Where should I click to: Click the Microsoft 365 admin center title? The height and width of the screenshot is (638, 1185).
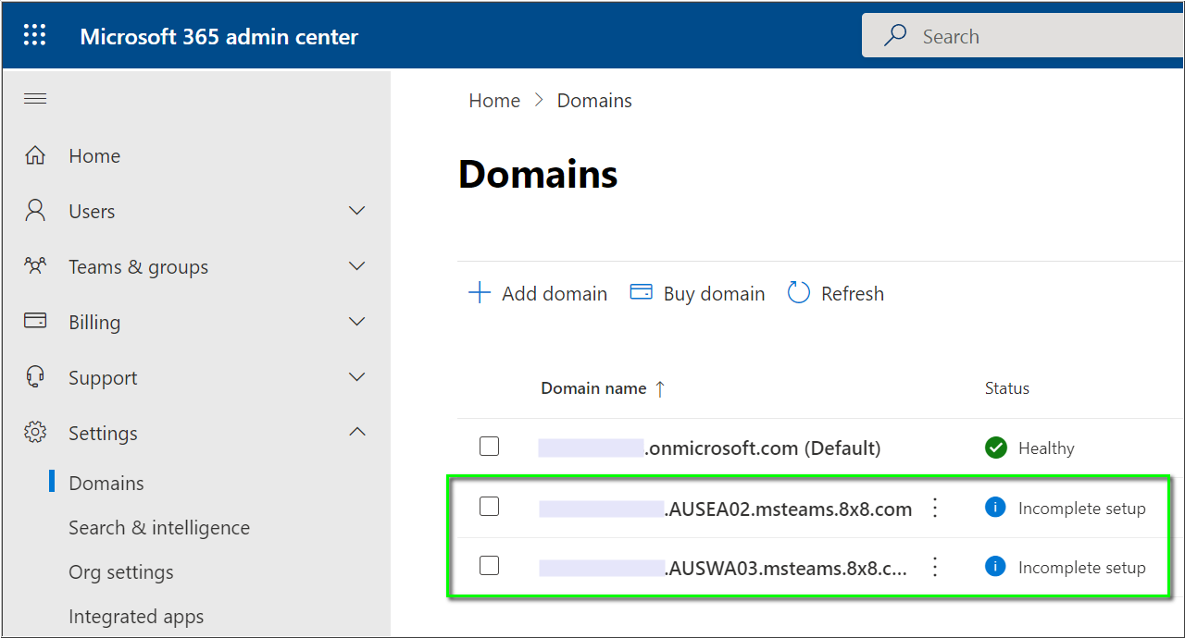219,37
